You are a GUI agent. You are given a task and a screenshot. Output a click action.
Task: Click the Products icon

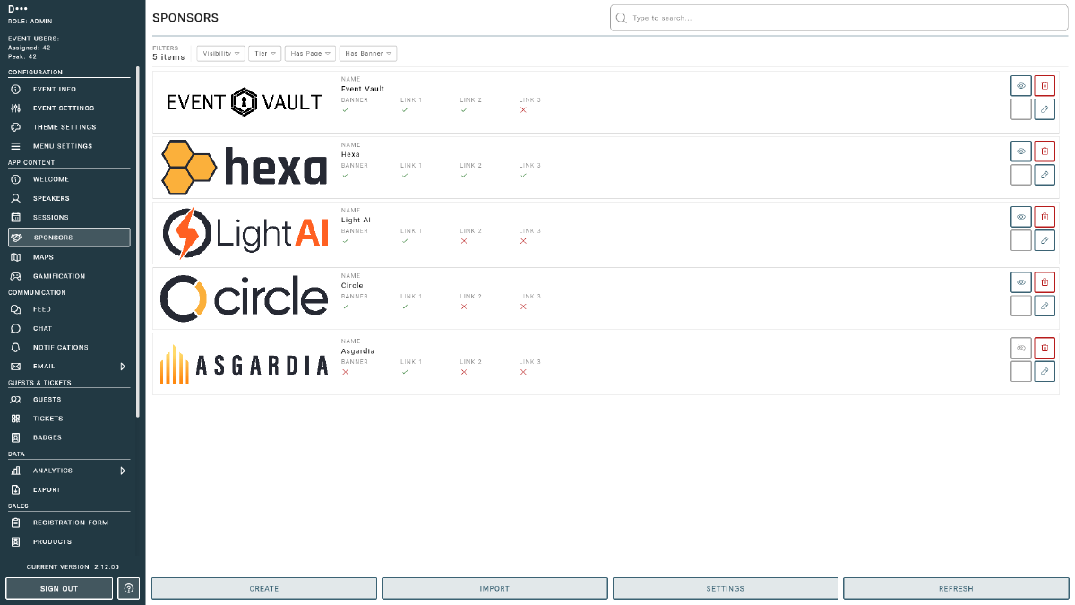point(15,541)
